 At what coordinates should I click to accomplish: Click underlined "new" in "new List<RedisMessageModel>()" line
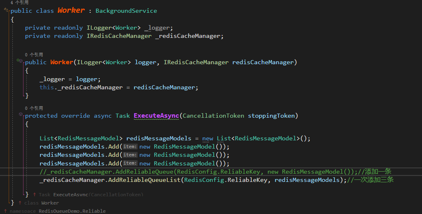click(x=208, y=139)
